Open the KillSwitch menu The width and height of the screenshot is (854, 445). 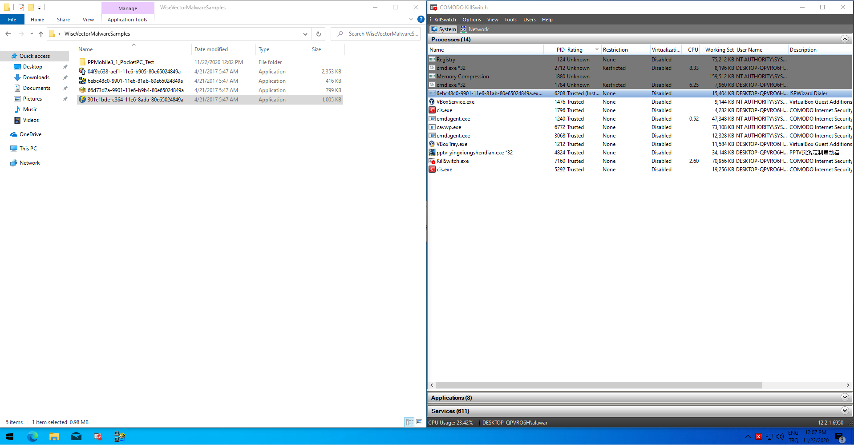445,20
